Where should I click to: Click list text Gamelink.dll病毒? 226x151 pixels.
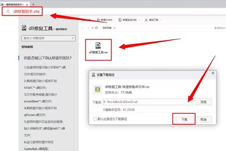click(36, 149)
